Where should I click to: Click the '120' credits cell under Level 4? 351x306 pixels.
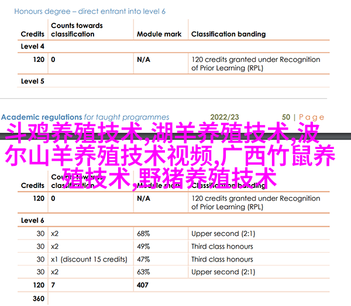(x=39, y=60)
